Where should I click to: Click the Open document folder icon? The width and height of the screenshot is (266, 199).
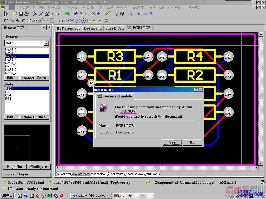tap(15, 14)
